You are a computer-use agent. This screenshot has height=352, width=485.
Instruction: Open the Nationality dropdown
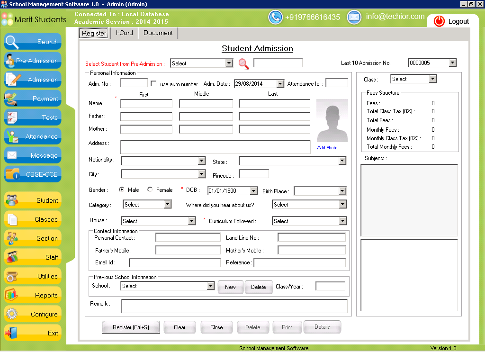202,161
